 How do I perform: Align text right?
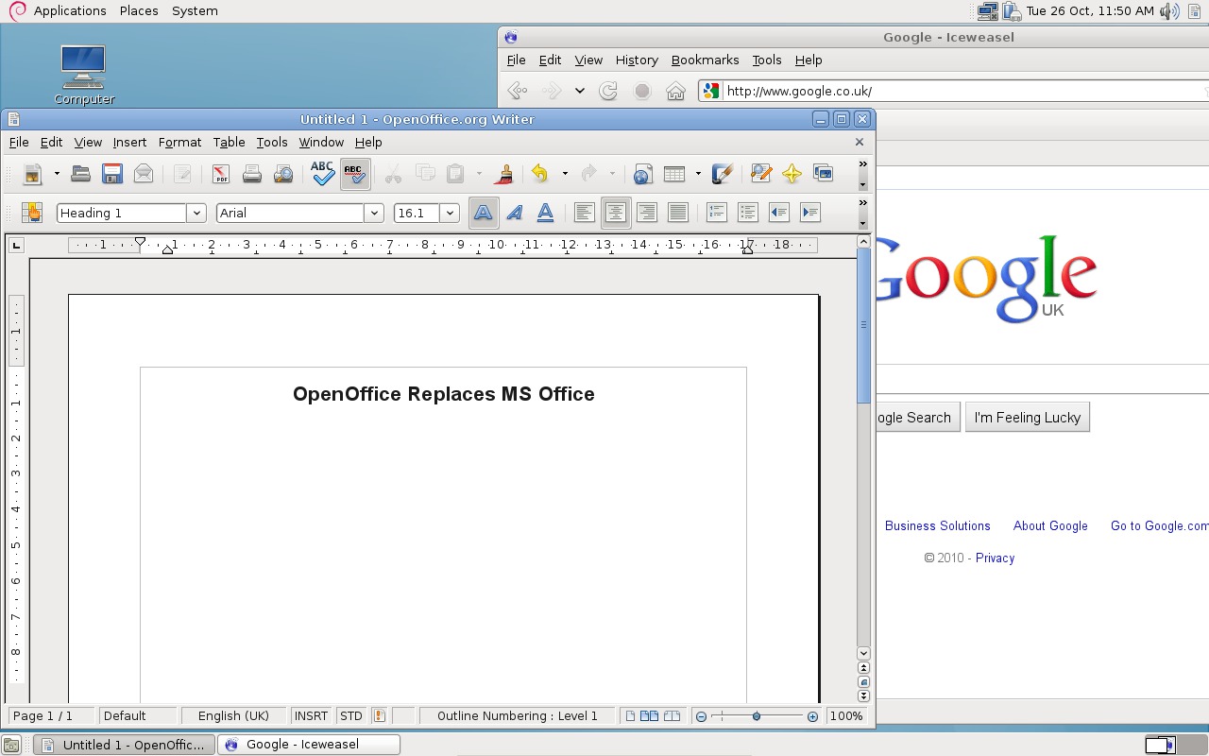click(646, 213)
